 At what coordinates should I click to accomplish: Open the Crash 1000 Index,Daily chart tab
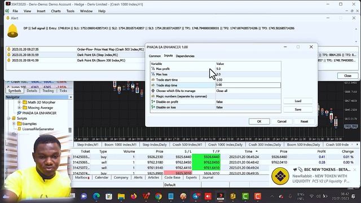225,144
